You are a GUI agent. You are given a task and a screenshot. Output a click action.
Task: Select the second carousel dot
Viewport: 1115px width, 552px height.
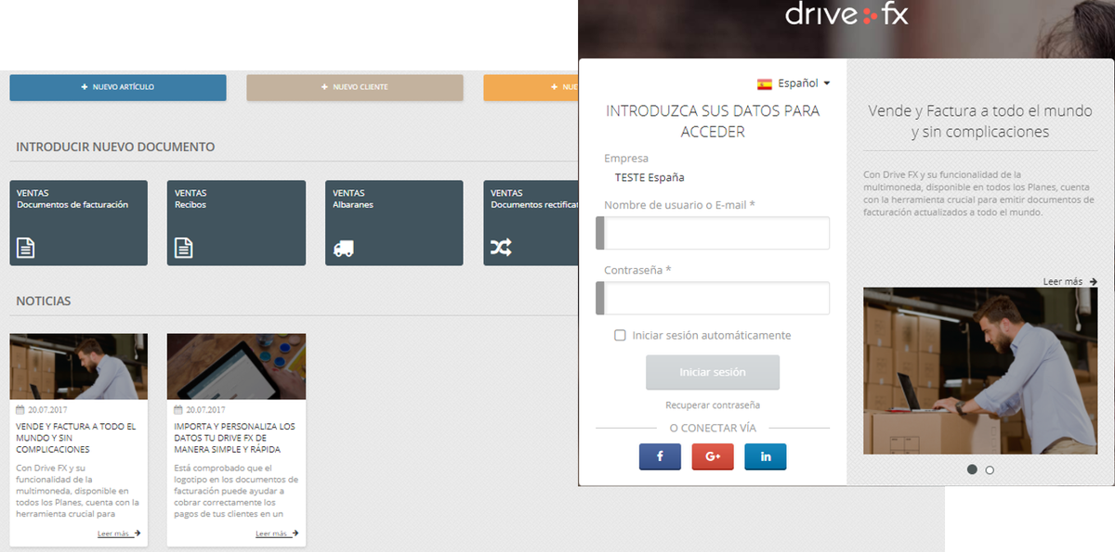coord(990,470)
